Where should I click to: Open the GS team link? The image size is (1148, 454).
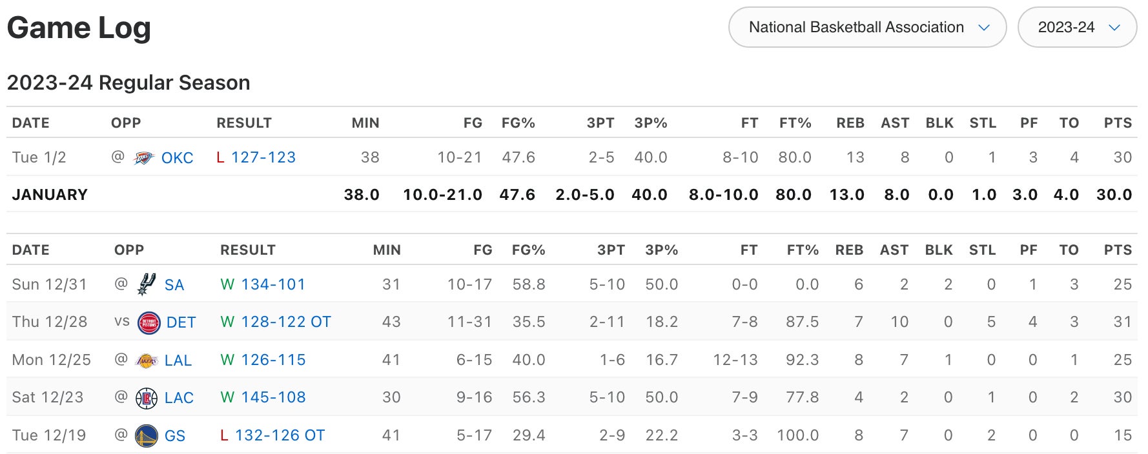pos(175,436)
